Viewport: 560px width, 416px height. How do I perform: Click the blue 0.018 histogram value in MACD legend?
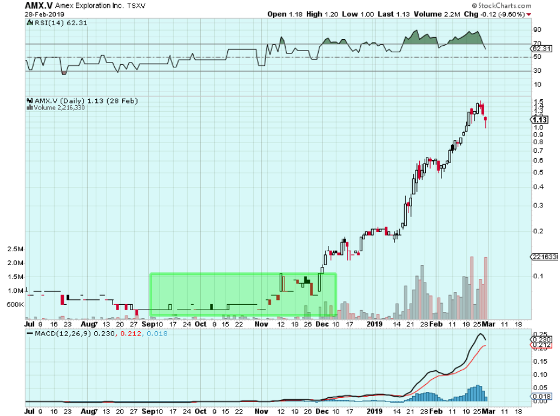(157, 334)
